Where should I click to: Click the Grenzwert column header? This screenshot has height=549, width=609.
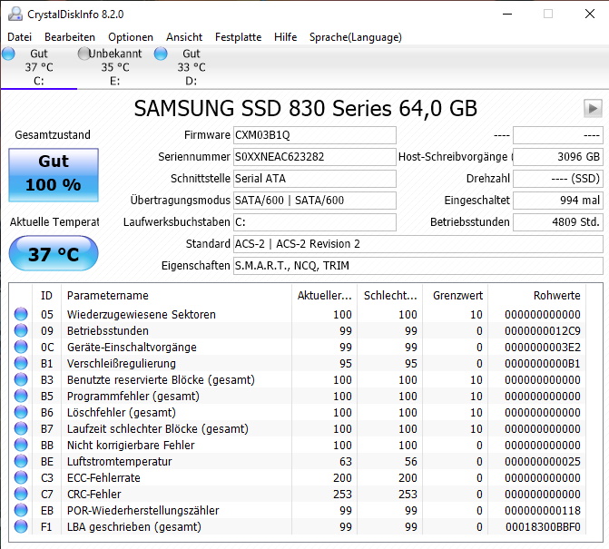point(456,296)
